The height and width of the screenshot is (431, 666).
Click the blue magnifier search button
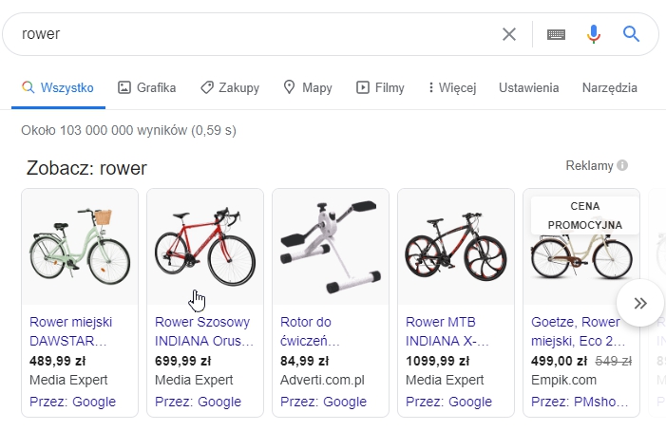point(632,34)
